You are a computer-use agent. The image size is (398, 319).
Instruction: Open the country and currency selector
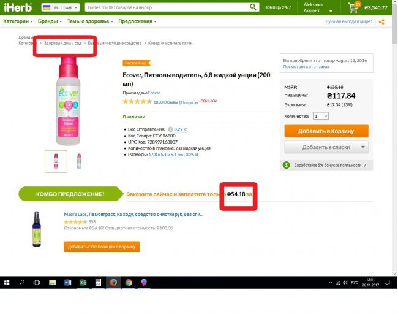click(59, 8)
